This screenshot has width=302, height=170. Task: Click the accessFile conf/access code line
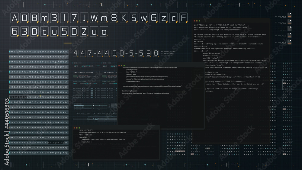click(218, 30)
